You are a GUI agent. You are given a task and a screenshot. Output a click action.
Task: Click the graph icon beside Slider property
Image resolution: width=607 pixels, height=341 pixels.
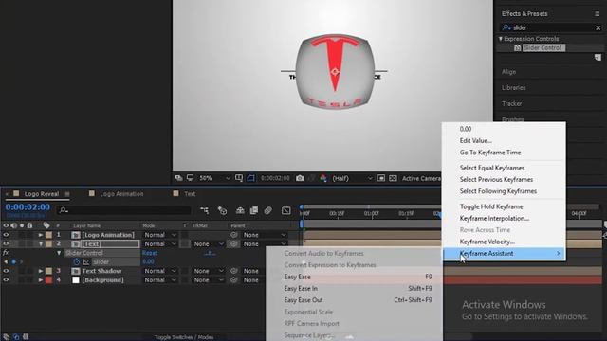[x=86, y=262]
